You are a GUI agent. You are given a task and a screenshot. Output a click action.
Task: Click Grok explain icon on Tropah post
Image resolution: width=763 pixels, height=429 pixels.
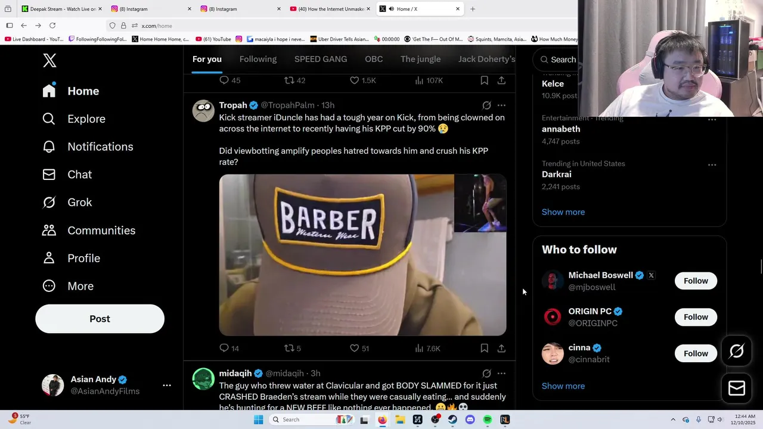tap(486, 105)
